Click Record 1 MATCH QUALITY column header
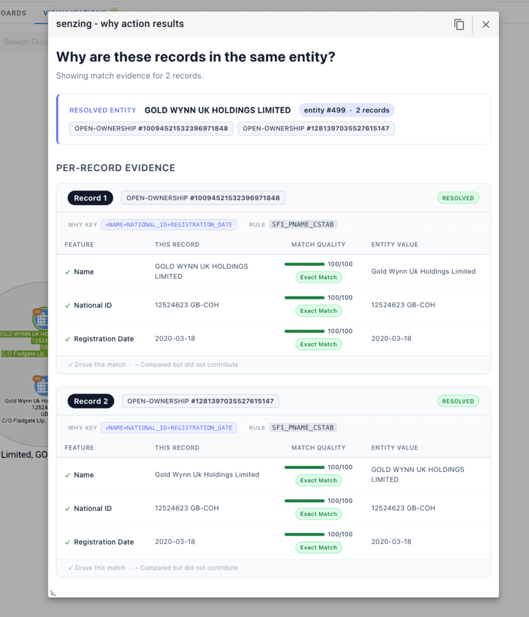Viewport: 529px width, 617px height. 318,245
